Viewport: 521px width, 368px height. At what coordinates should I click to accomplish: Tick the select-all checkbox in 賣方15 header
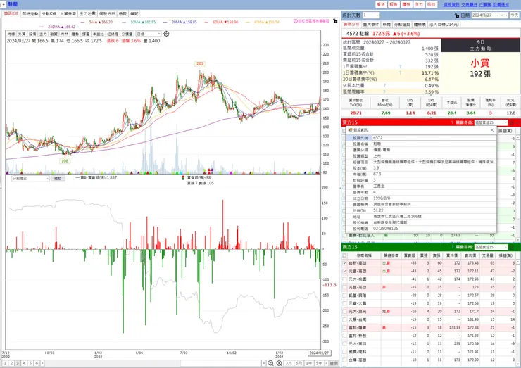click(x=344, y=255)
